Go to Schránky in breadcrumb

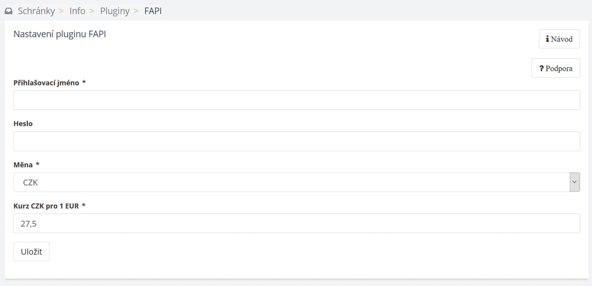coord(36,11)
